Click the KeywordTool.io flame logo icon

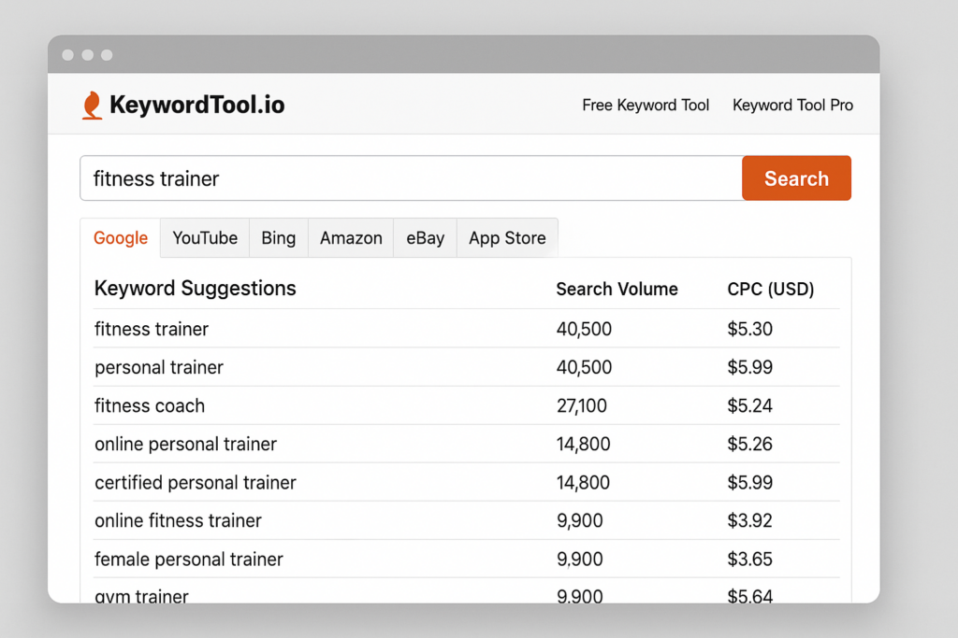tap(92, 105)
